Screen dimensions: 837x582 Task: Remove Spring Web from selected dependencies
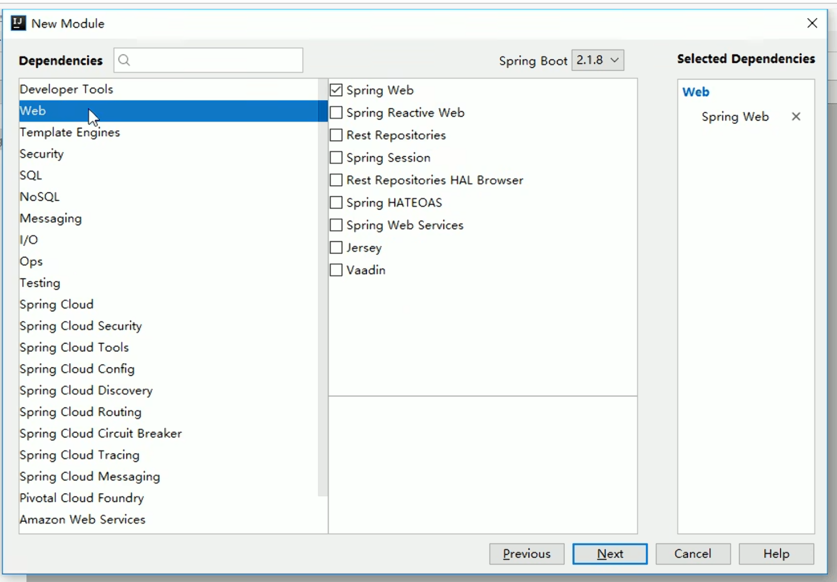[796, 116]
